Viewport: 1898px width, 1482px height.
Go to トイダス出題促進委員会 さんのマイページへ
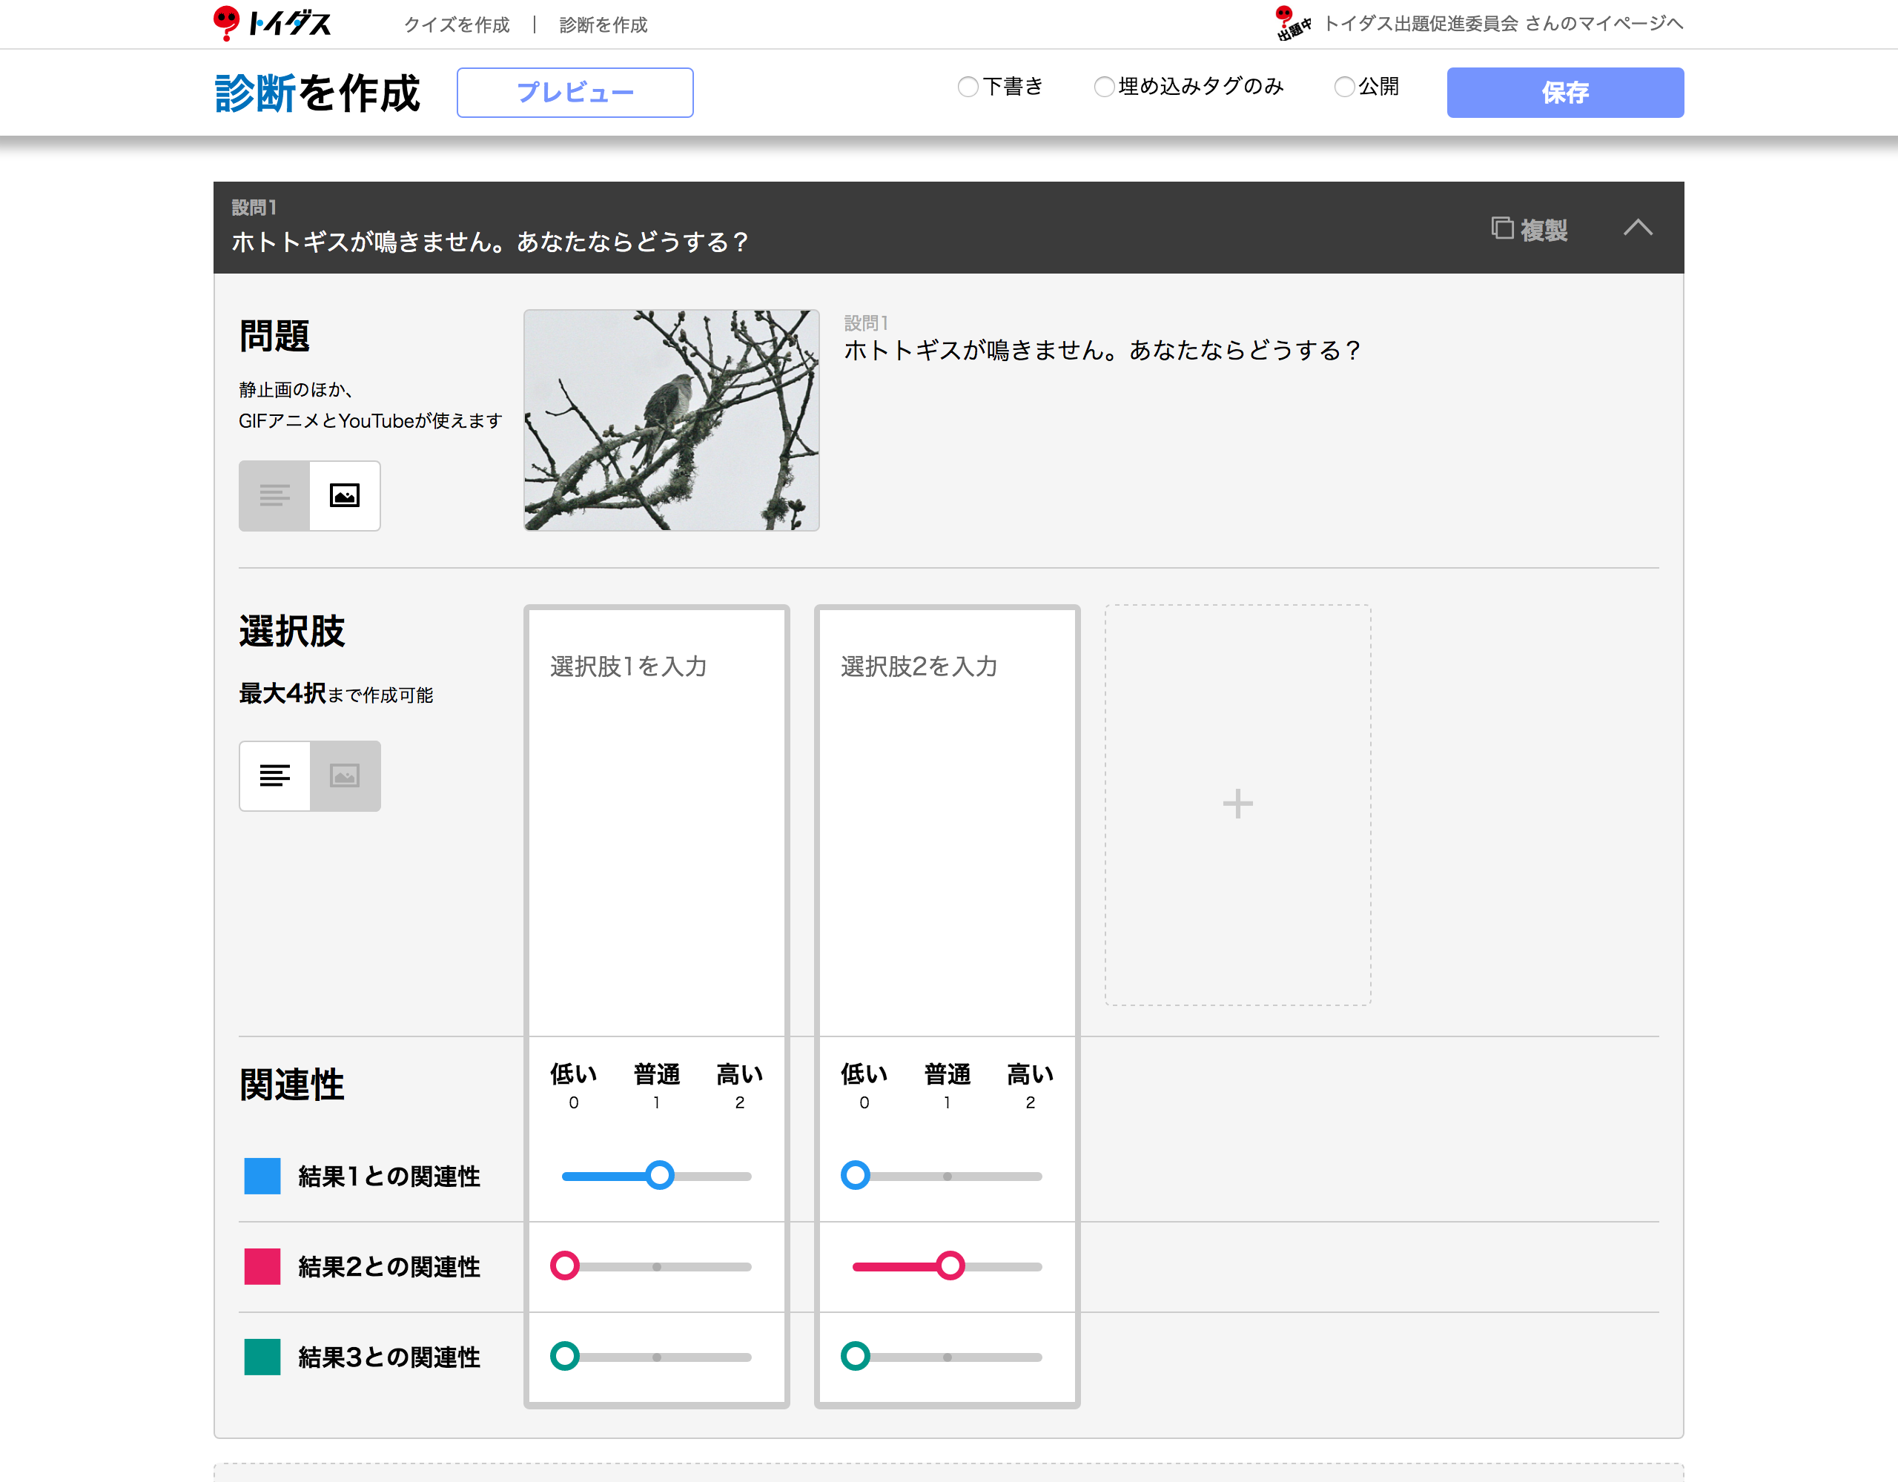coord(1504,24)
